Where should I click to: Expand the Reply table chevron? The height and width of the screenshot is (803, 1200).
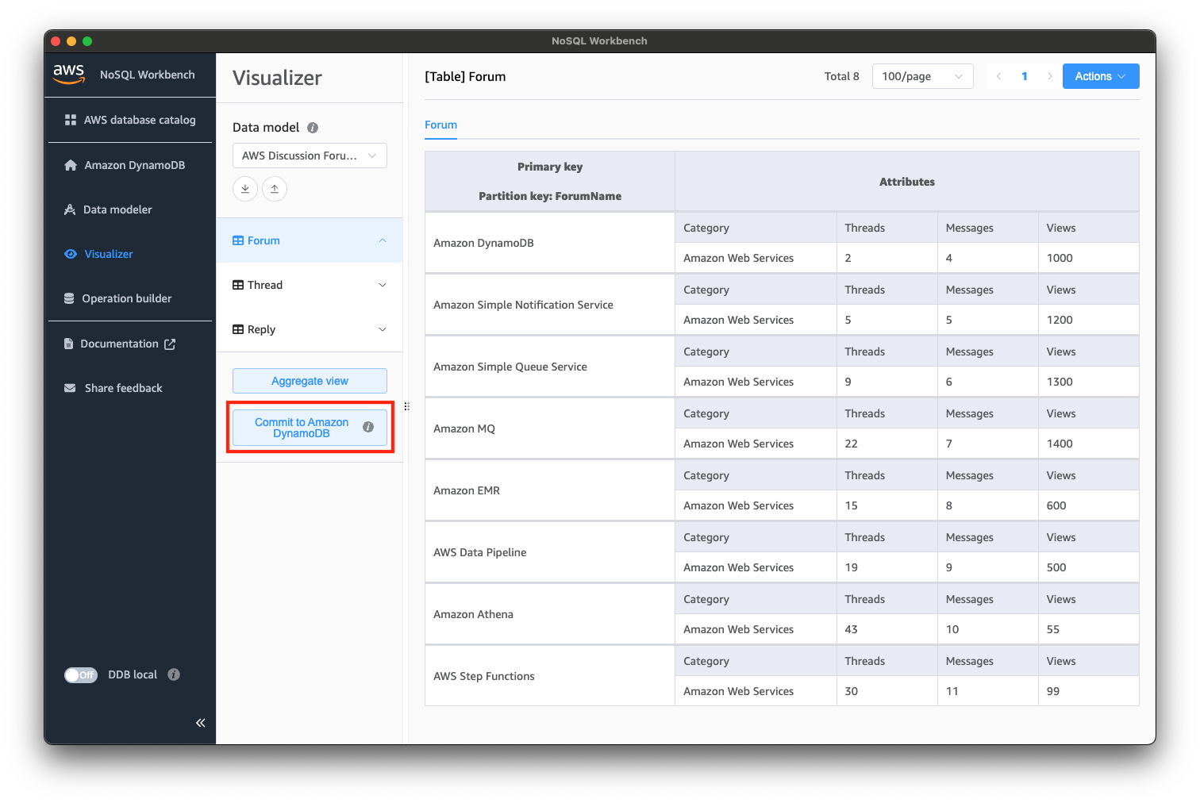[x=383, y=329]
